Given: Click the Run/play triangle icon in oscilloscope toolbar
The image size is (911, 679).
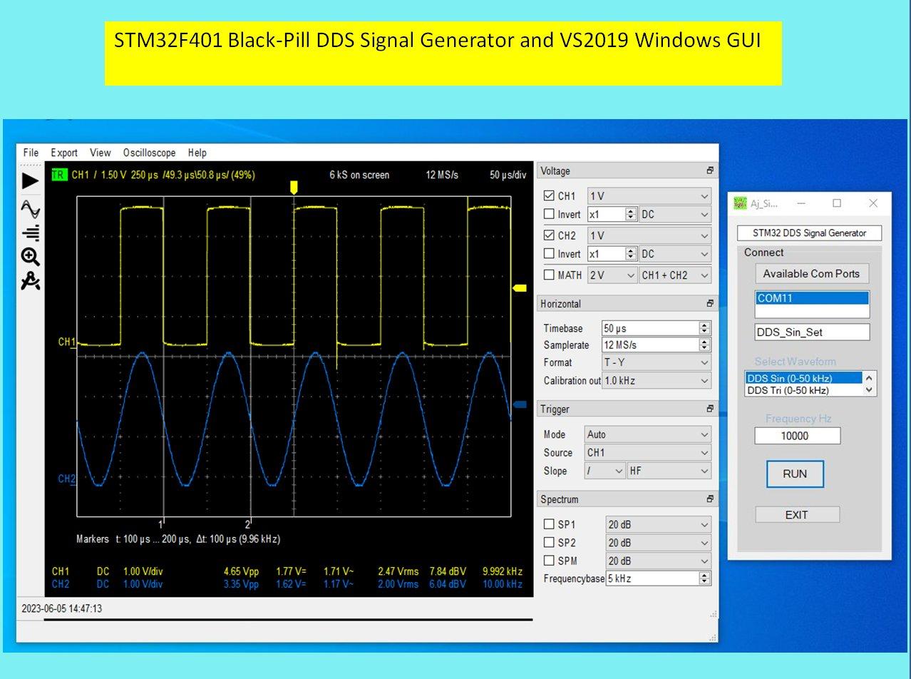Looking at the screenshot, I should [30, 180].
